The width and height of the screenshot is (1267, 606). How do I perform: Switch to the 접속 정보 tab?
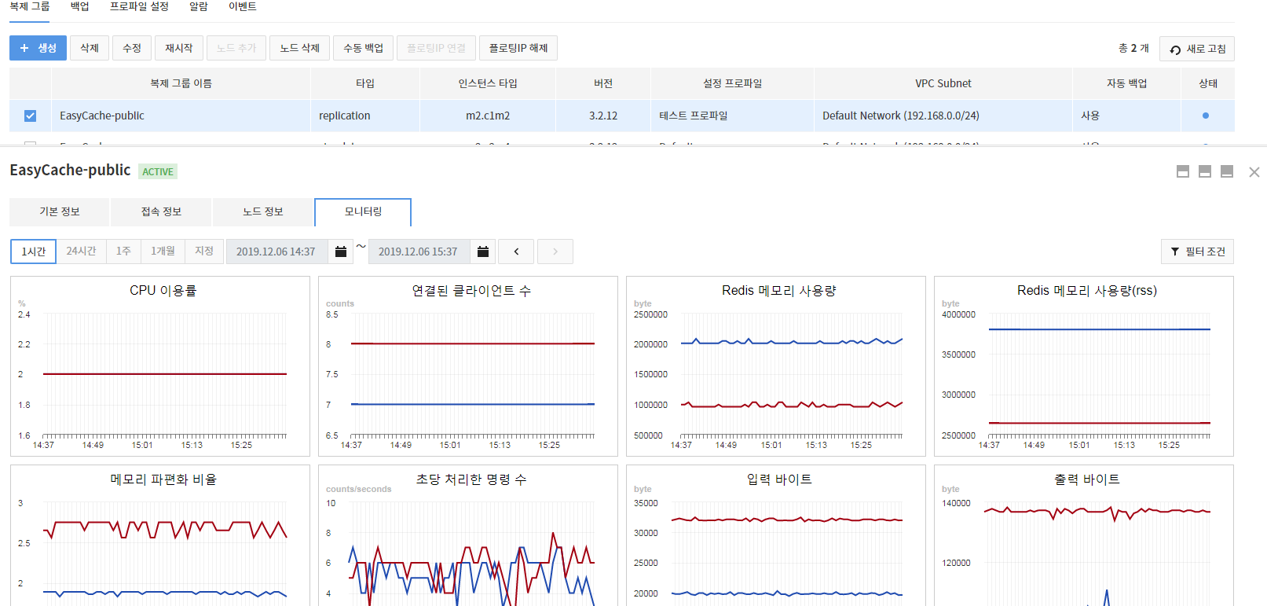161,212
